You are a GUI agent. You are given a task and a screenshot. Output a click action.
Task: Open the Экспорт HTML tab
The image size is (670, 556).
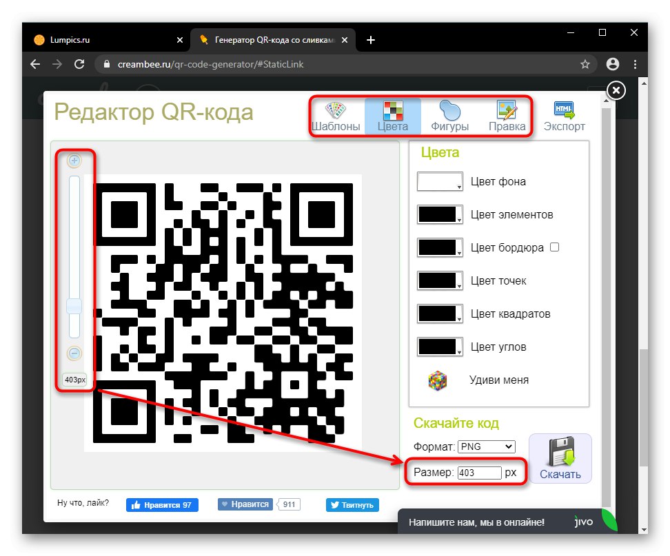(564, 116)
